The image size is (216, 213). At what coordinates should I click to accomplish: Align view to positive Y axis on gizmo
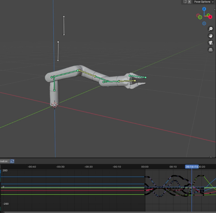[x=208, y=15]
